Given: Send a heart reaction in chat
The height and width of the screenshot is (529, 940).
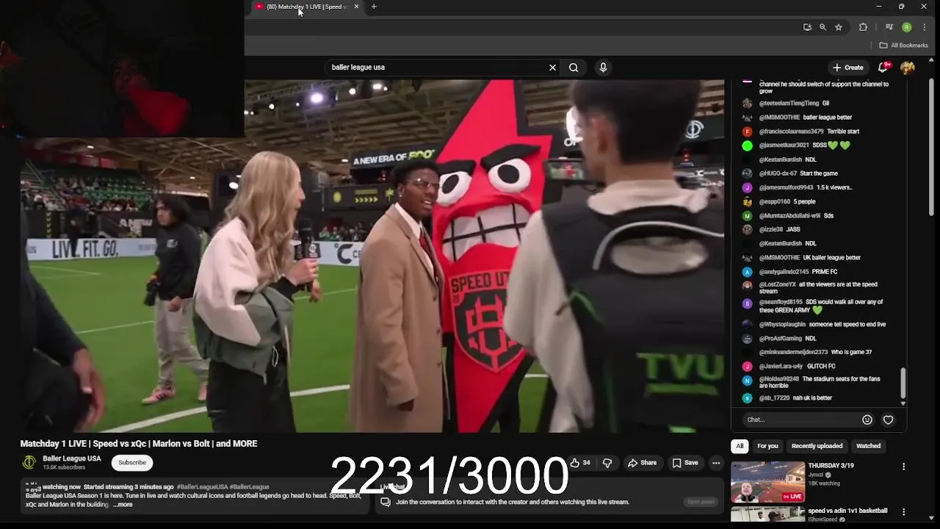Looking at the screenshot, I should pyautogui.click(x=888, y=420).
